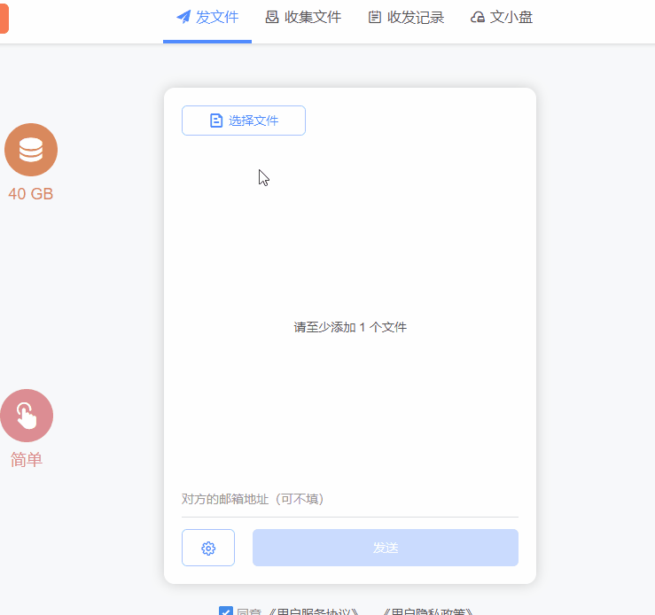Click the pink tap-hand 简单 icon
The width and height of the screenshot is (655, 615).
[27, 416]
